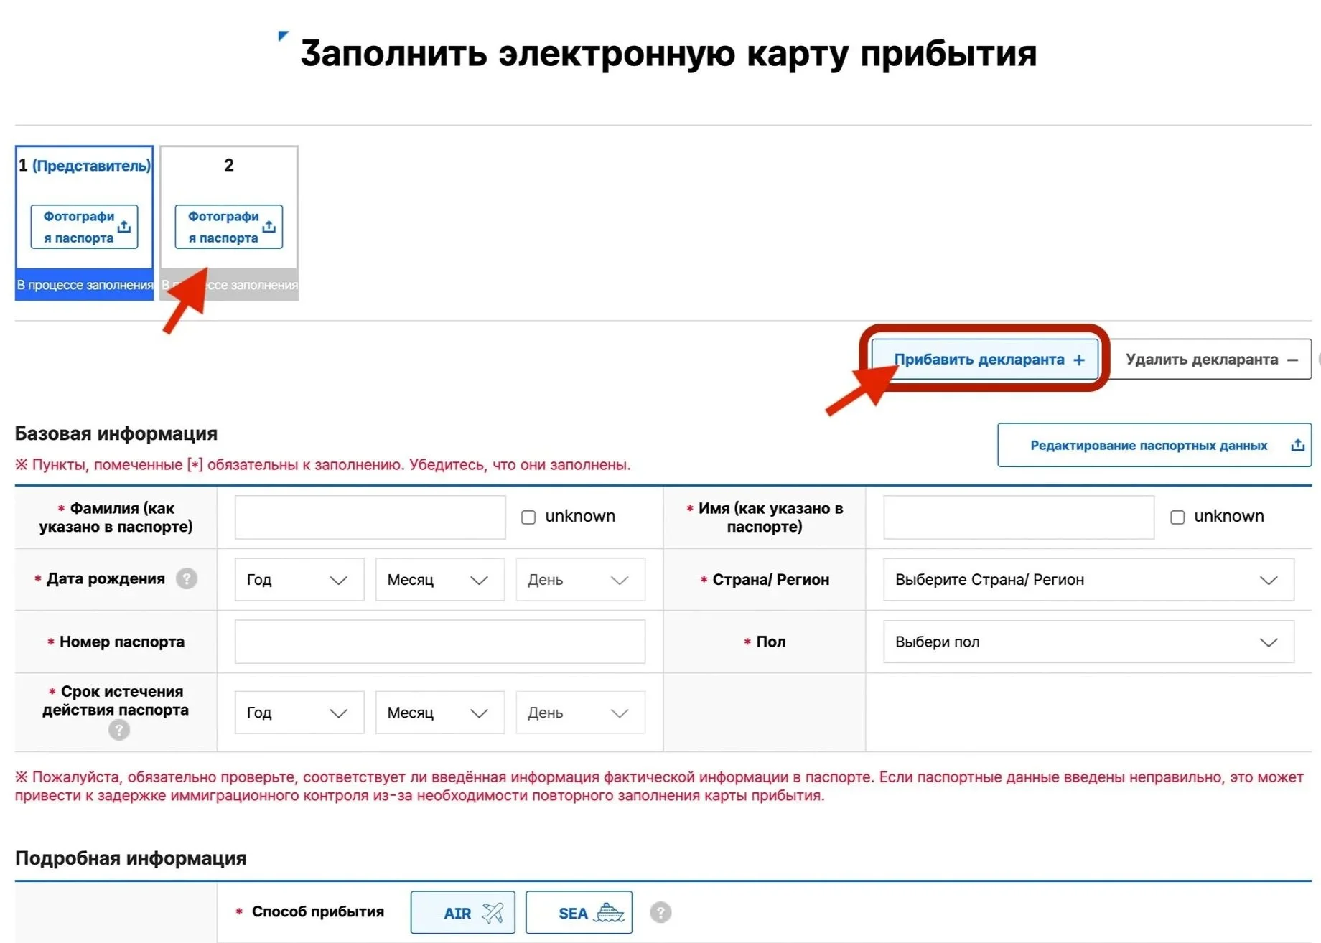
Task: Select declarant 2 card
Action: (x=229, y=222)
